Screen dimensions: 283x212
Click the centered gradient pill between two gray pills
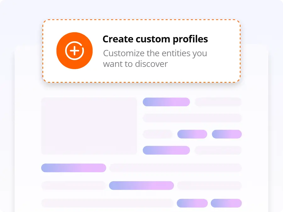click(141, 186)
